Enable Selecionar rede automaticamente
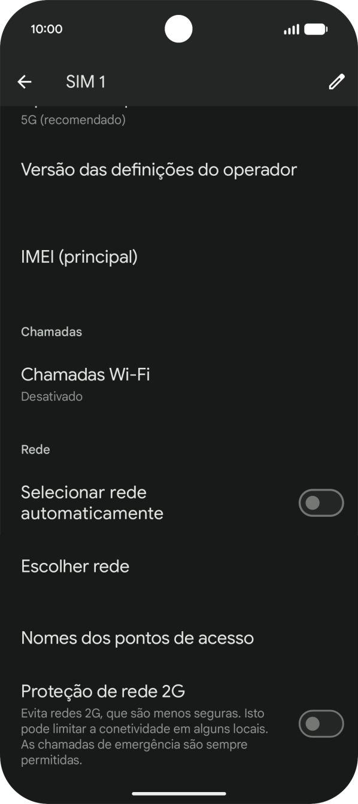The image size is (358, 804). pyautogui.click(x=321, y=502)
